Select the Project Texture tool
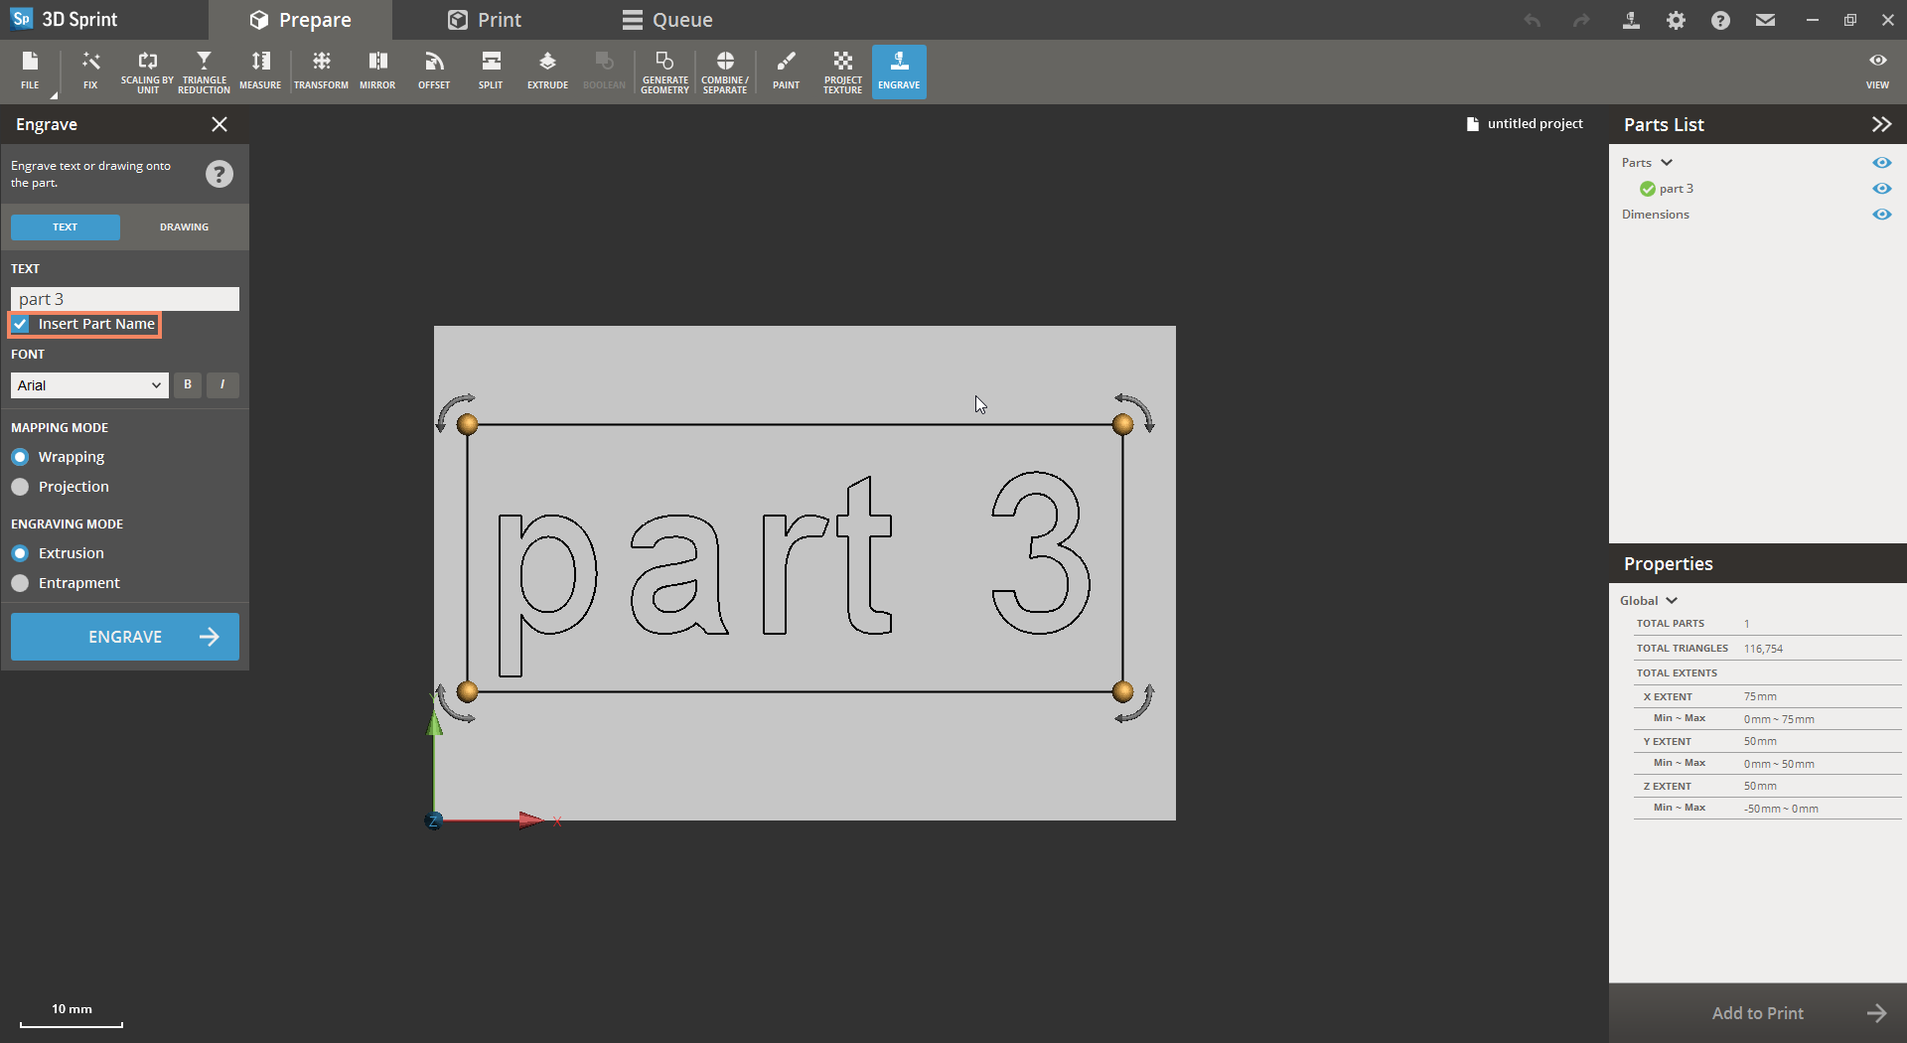 click(x=842, y=72)
